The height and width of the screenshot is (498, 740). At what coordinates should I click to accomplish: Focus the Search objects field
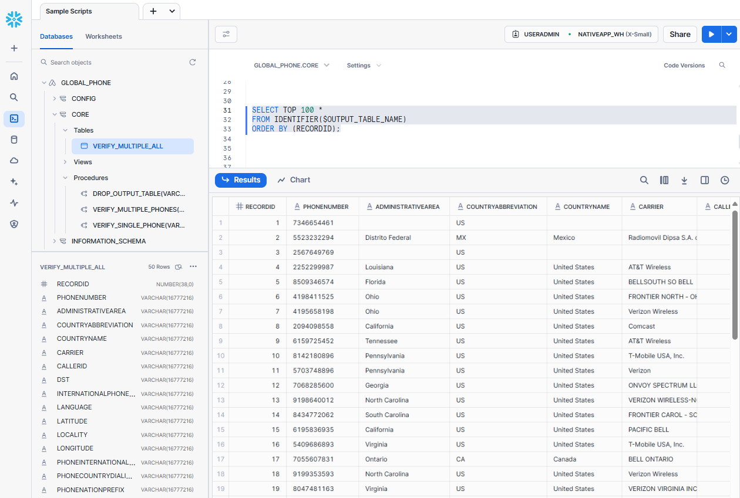112,62
